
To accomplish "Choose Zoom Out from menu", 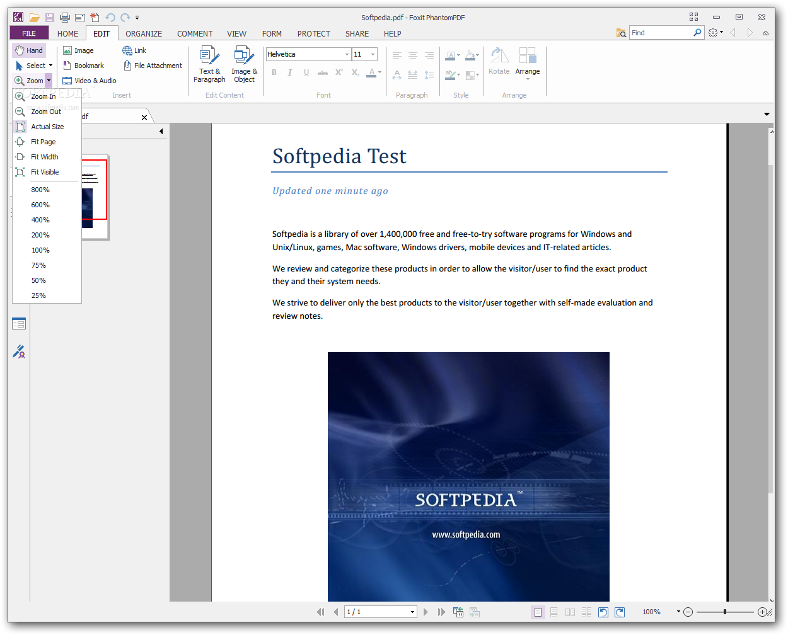I will [47, 112].
